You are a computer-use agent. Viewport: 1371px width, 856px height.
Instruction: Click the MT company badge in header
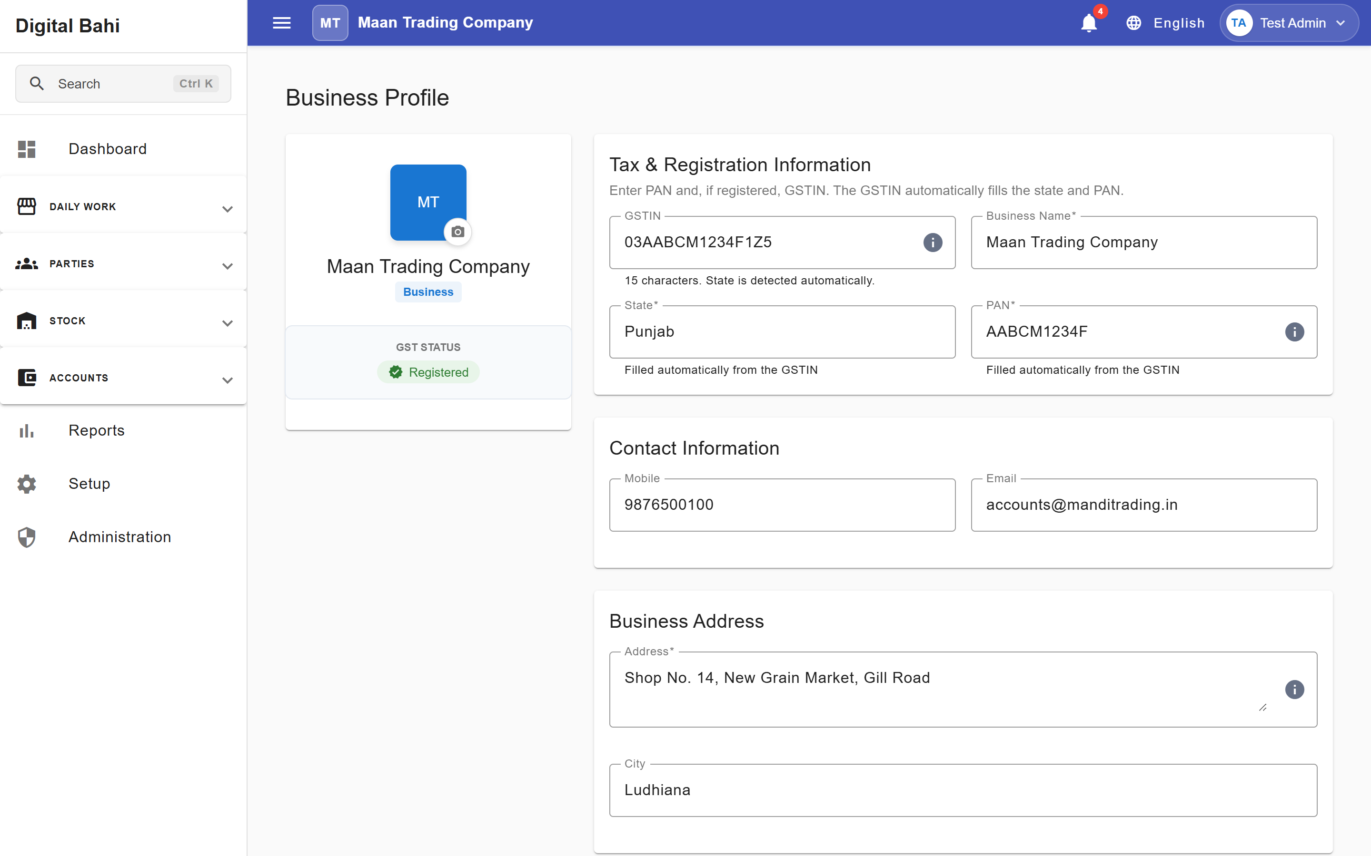pyautogui.click(x=330, y=23)
